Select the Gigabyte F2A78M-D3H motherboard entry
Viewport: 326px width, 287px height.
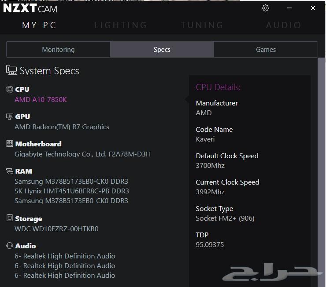tap(82, 154)
